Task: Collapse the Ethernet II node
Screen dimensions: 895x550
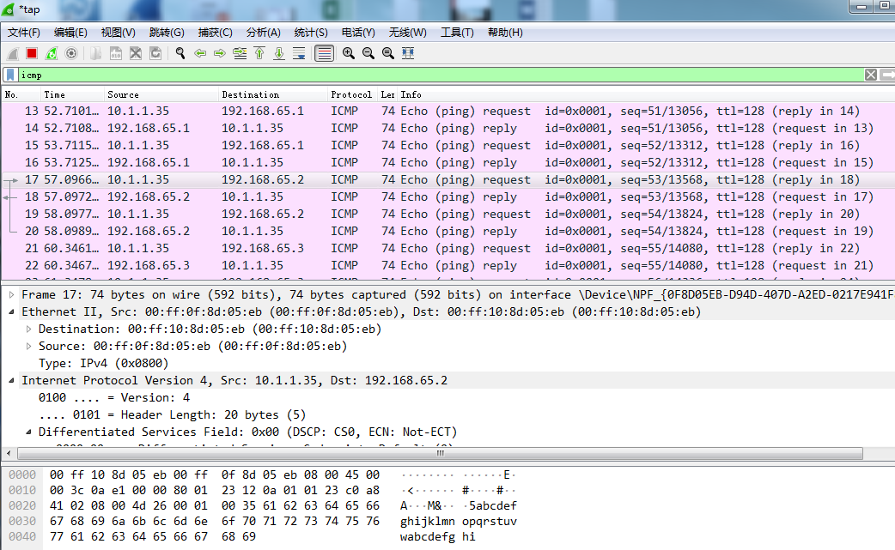Action: tap(10, 311)
